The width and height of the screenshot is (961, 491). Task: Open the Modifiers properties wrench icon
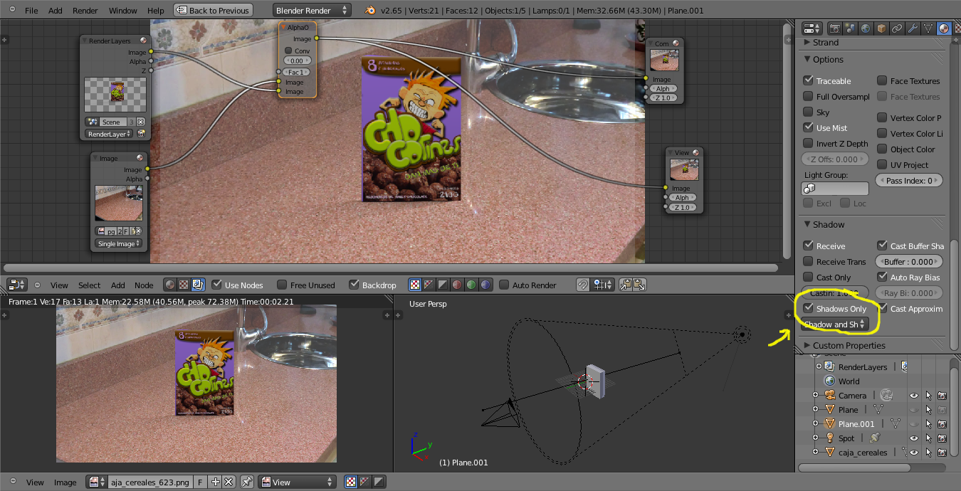tap(913, 28)
